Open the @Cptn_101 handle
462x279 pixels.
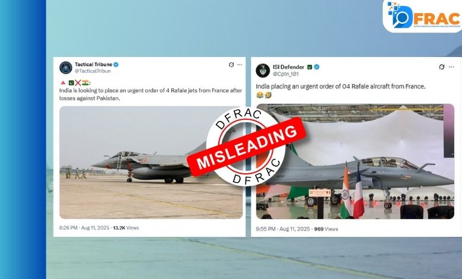tap(285, 74)
